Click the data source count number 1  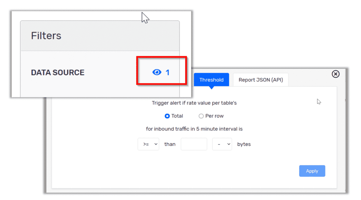[x=167, y=73]
